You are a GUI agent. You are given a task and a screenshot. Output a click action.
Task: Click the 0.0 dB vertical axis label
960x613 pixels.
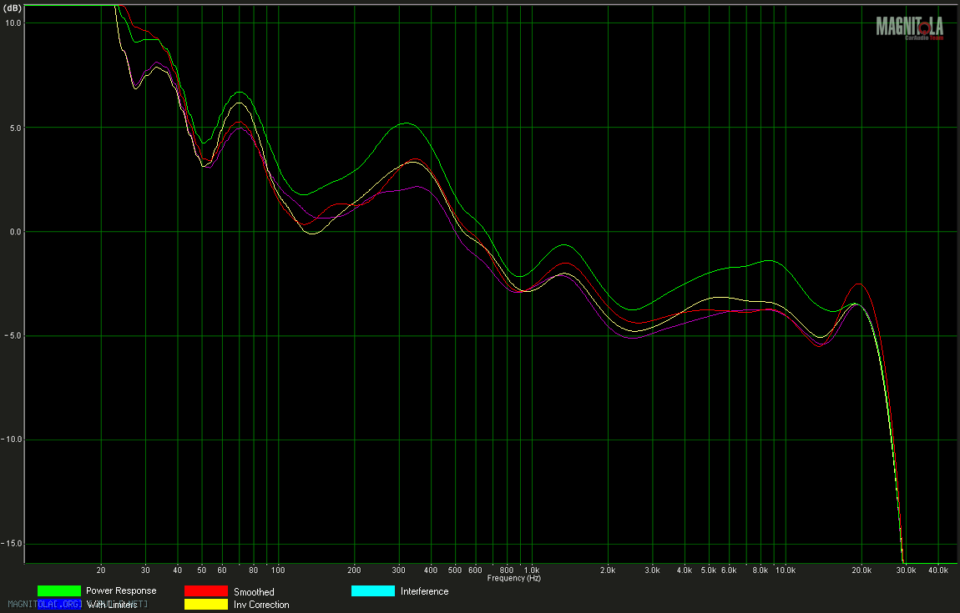13,232
